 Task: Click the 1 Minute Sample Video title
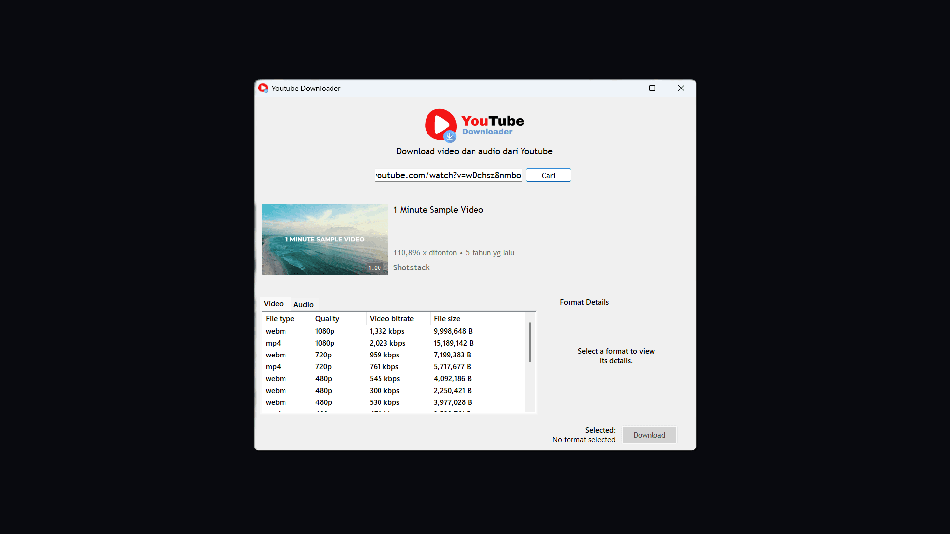pyautogui.click(x=438, y=210)
